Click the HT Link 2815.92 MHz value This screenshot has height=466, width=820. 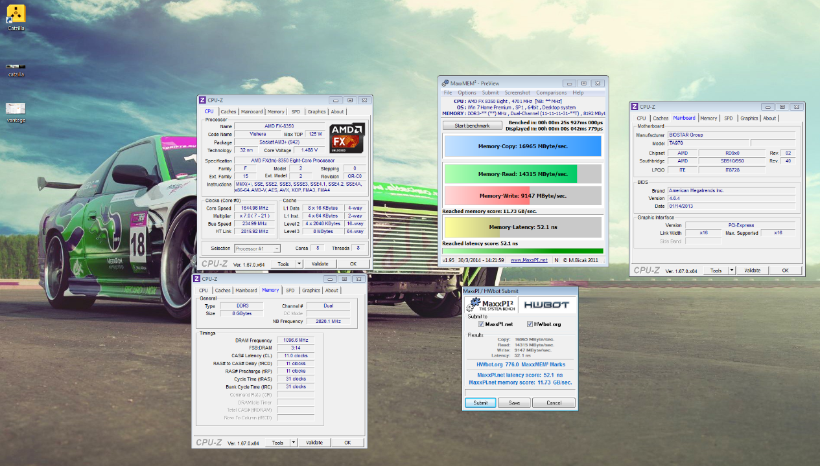coord(253,232)
